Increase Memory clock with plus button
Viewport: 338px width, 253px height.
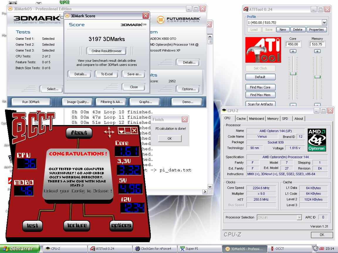(x=317, y=51)
